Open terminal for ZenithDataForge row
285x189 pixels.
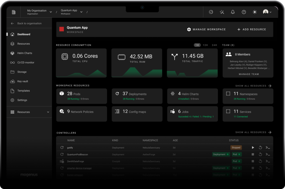[x=268, y=161]
